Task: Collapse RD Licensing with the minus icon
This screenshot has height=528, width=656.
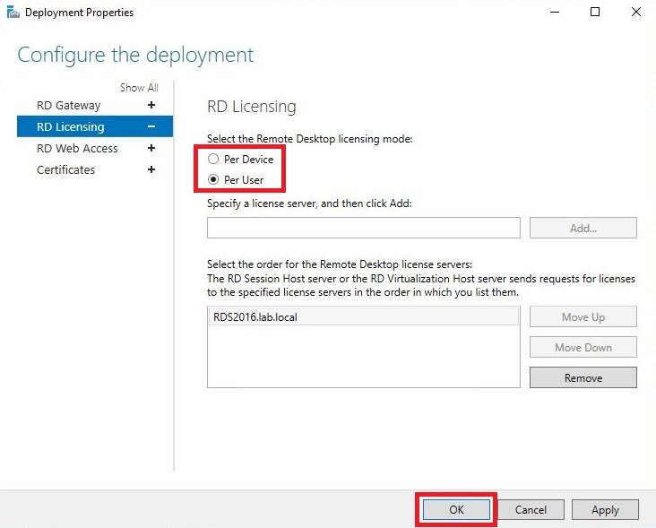Action: 151,126
